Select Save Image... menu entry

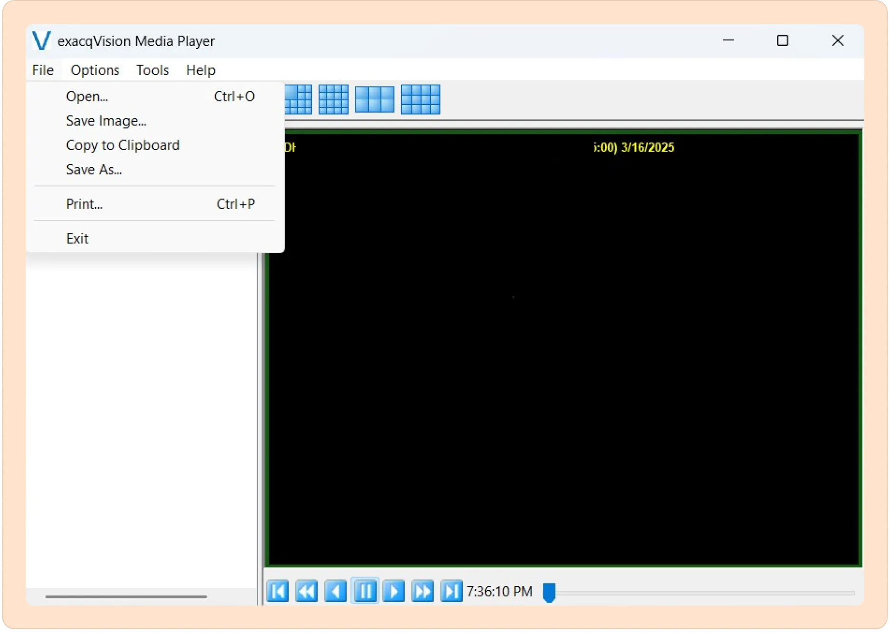pyautogui.click(x=155, y=121)
